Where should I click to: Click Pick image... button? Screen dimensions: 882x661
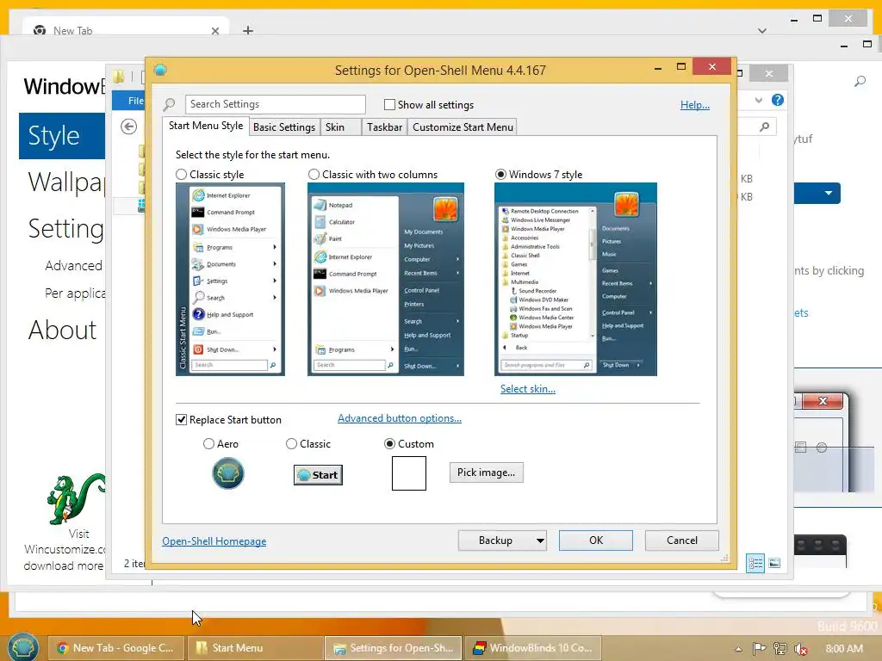(x=486, y=473)
